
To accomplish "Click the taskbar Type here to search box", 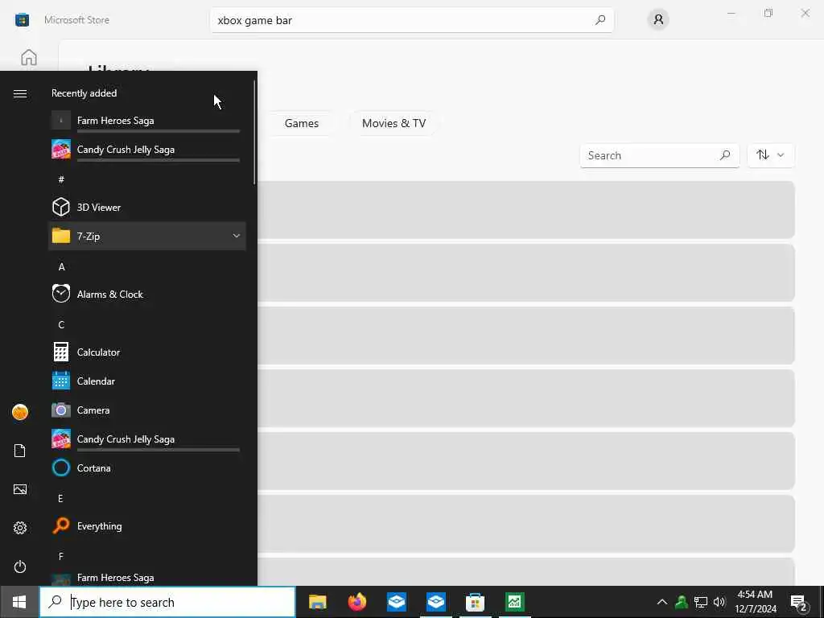I will [167, 602].
